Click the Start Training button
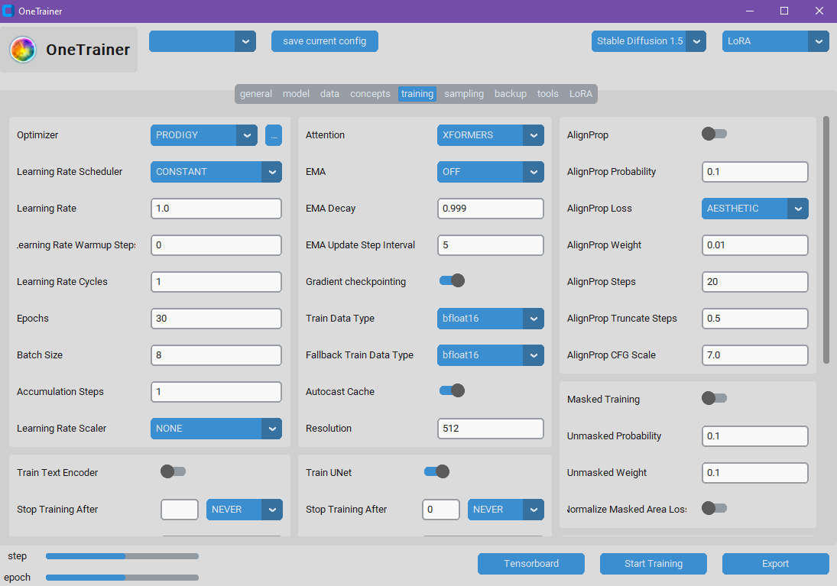The height and width of the screenshot is (586, 837). pos(653,564)
